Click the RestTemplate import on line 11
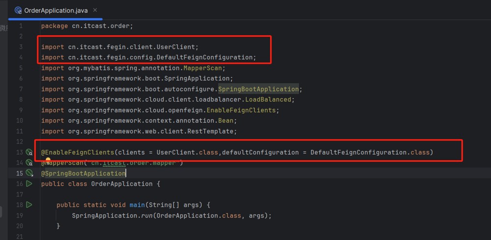The width and height of the screenshot is (491, 240). (211, 131)
